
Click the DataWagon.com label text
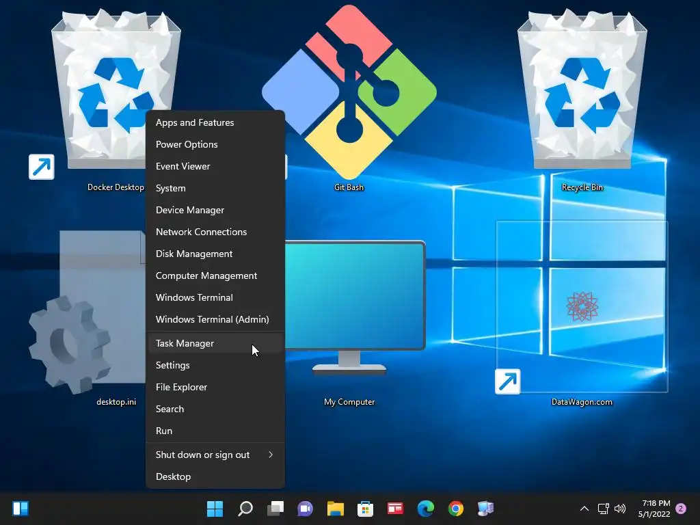(582, 402)
